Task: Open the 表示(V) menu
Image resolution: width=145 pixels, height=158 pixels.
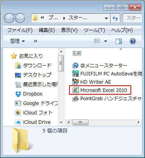Action: [x=69, y=30]
